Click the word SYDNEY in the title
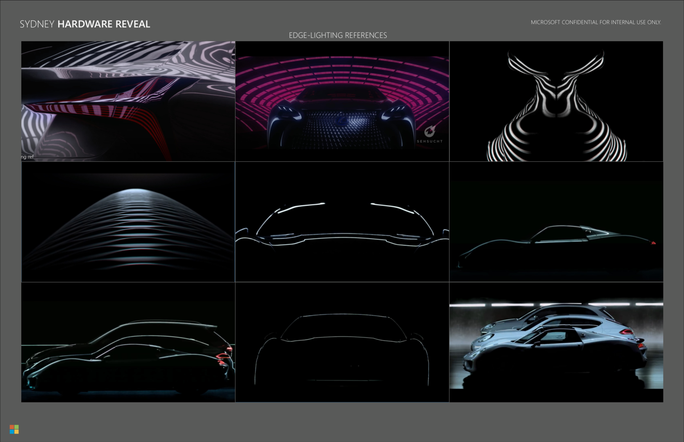Viewport: 684px width, 442px height. tap(37, 24)
